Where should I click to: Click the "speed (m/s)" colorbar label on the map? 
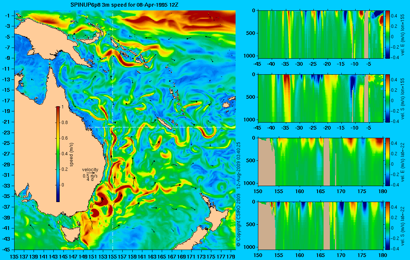[72, 155]
